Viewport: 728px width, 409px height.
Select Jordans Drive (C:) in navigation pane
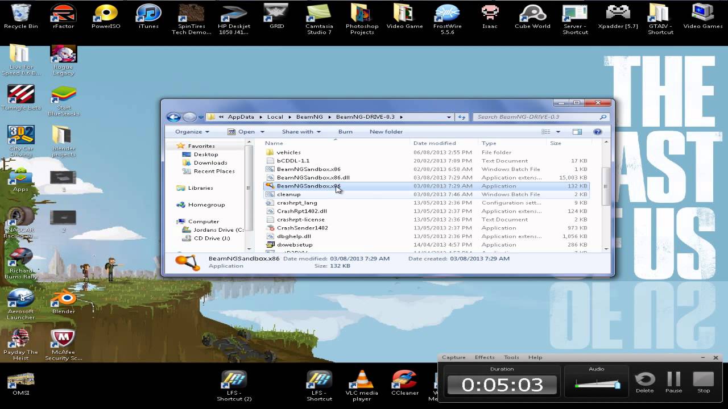pos(213,230)
